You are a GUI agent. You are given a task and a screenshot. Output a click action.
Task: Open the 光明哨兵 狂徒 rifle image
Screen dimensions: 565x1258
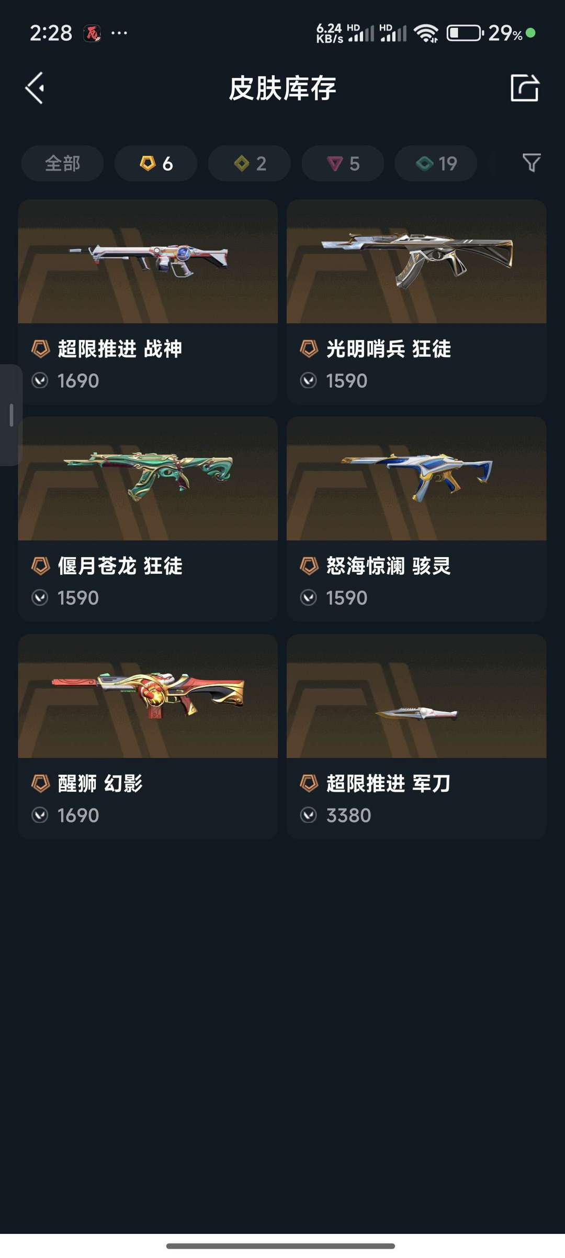pos(416,261)
